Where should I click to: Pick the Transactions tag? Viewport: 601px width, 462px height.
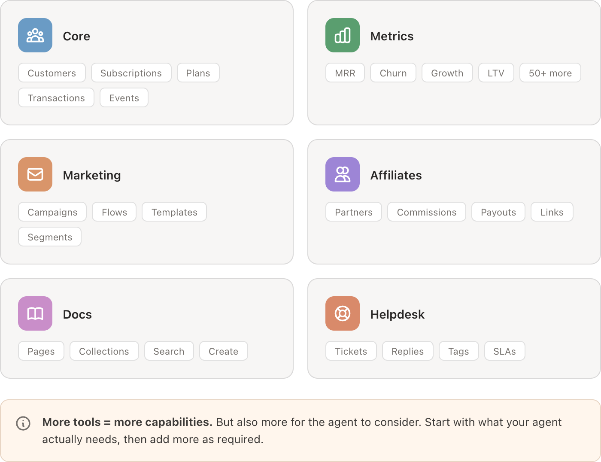[x=56, y=98]
